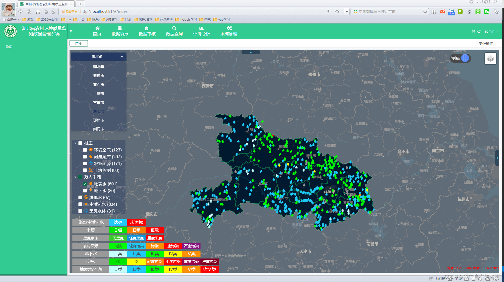Screen dimensions: 504x282
Task: Open the game controller extension icon
Action: pyautogui.click(x=442, y=11)
